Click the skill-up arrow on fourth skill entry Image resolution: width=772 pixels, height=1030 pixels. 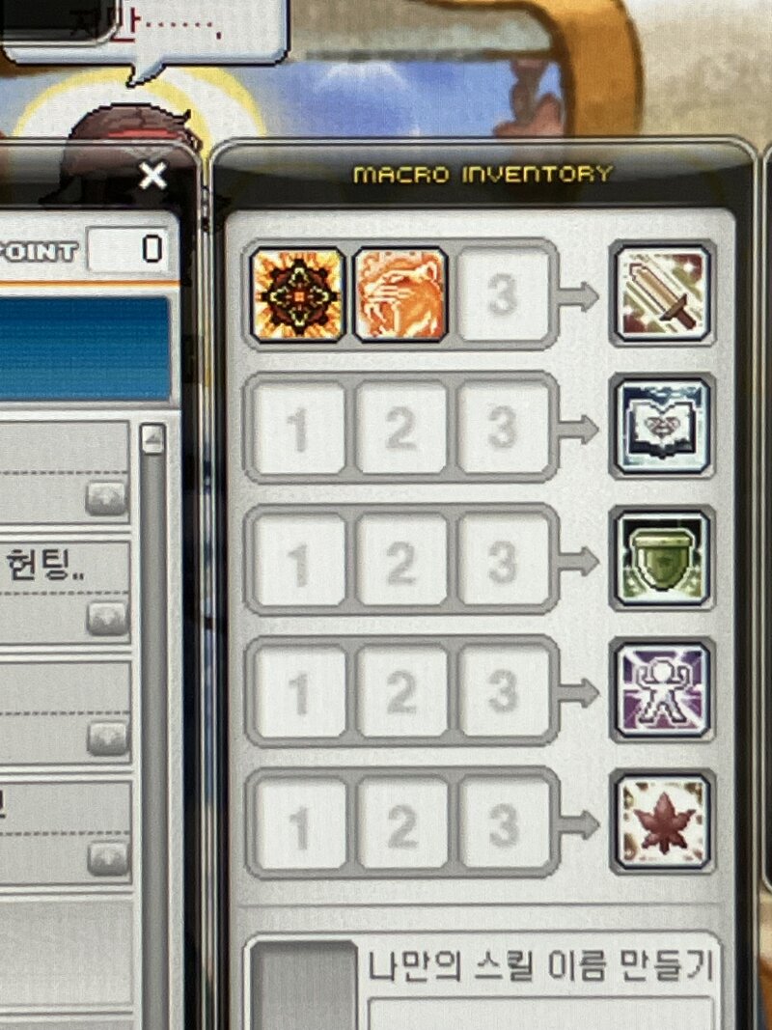108,858
